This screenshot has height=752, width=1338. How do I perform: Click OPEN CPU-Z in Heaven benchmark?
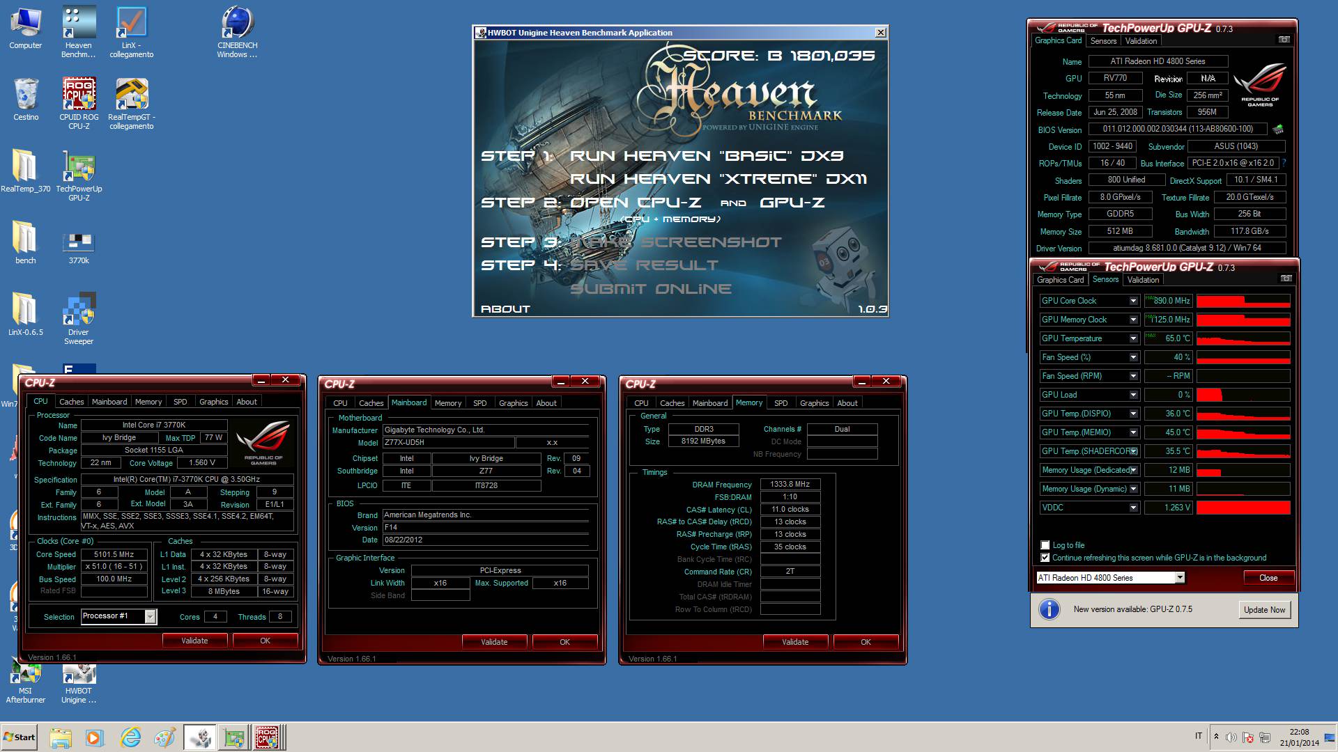point(636,203)
